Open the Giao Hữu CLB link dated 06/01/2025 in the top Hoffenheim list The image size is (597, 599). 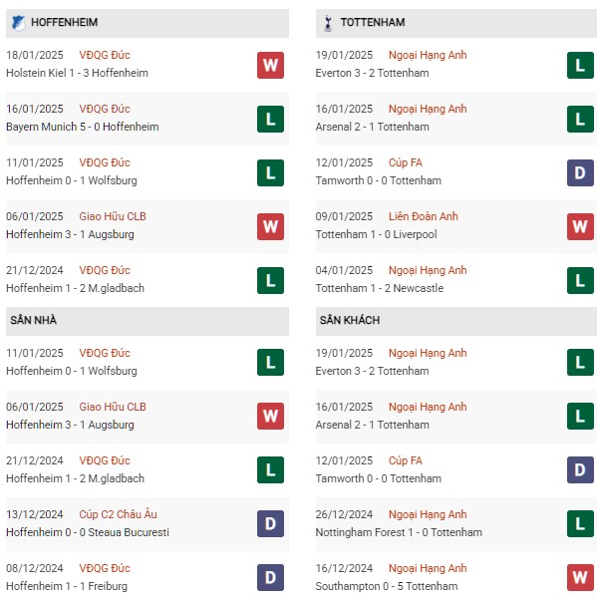point(113,216)
